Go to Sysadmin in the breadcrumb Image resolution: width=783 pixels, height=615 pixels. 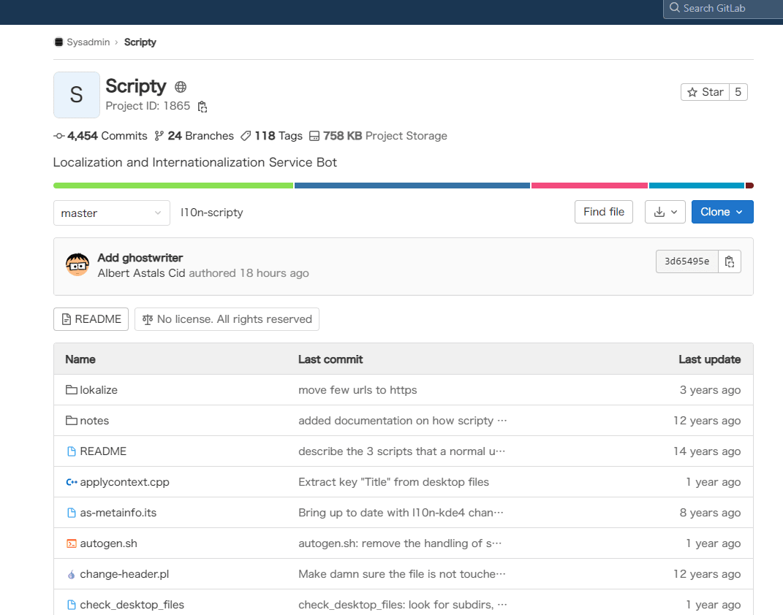coord(88,42)
